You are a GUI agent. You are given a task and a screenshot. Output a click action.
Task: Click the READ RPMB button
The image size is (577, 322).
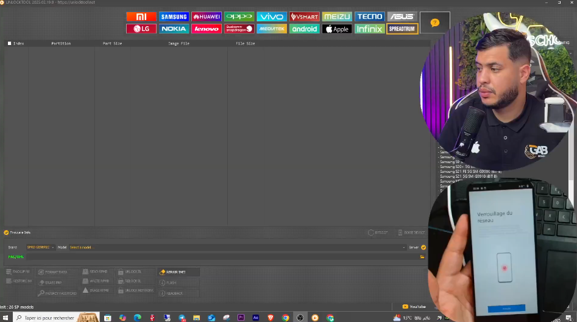[95, 271]
